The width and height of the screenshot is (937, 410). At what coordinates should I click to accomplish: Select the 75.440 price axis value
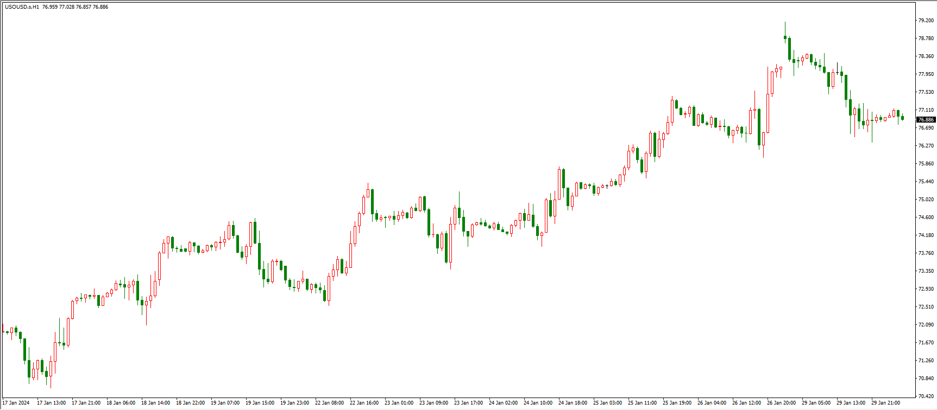click(926, 182)
